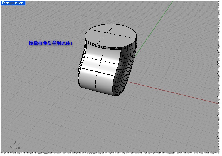Click the blue Chinese annotation text

51,43
